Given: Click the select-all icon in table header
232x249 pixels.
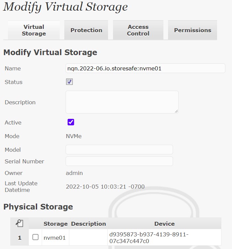Looking at the screenshot, I should coord(20,223).
